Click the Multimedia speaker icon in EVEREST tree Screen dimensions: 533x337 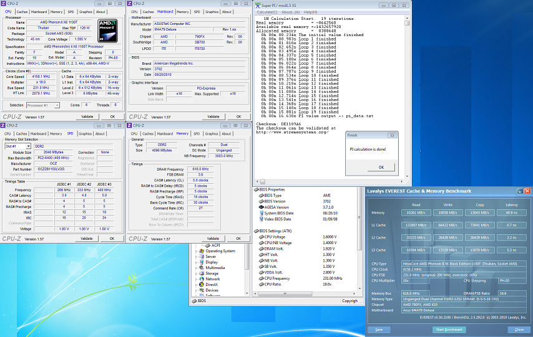coord(202,268)
